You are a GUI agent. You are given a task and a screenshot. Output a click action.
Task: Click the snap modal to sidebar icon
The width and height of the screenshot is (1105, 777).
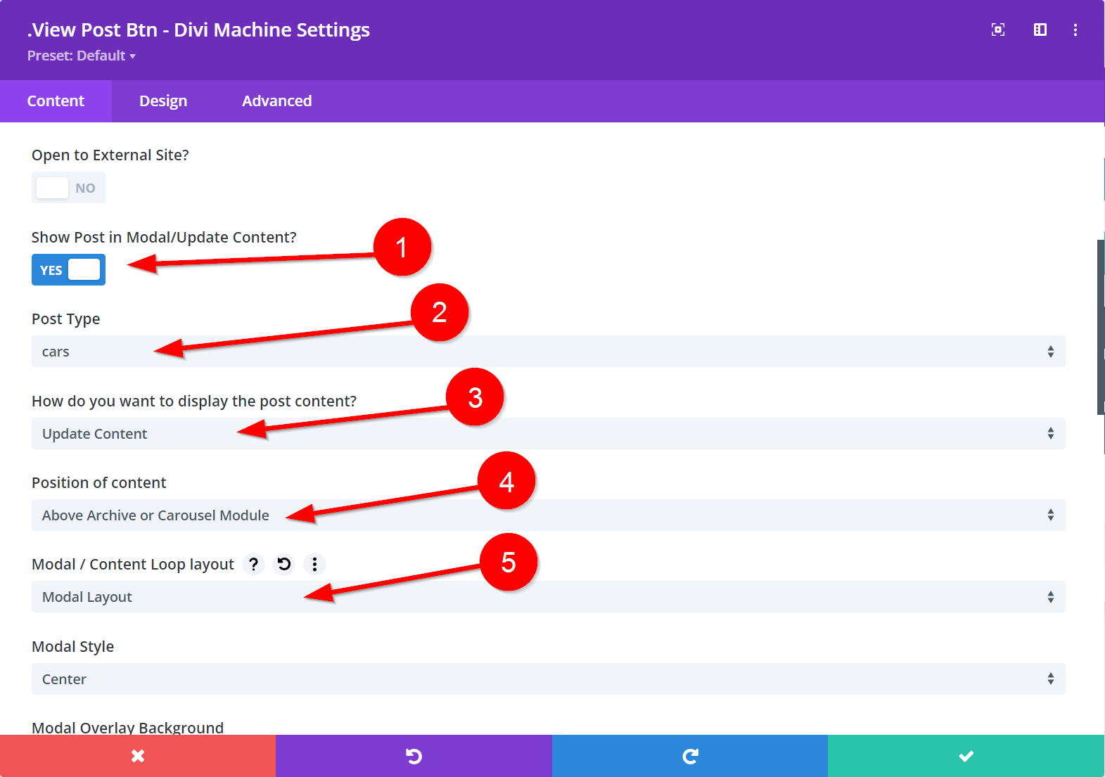click(1040, 30)
